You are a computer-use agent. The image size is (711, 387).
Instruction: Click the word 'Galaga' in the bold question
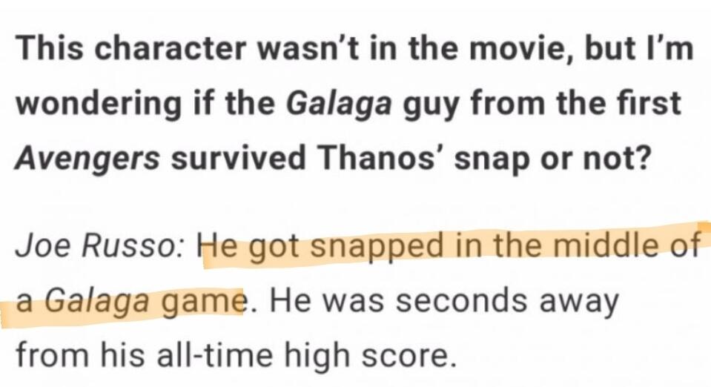[x=337, y=104]
